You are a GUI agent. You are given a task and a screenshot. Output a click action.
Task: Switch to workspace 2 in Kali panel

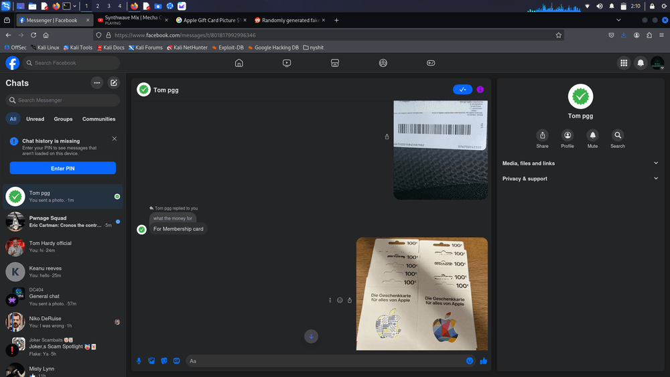(97, 6)
